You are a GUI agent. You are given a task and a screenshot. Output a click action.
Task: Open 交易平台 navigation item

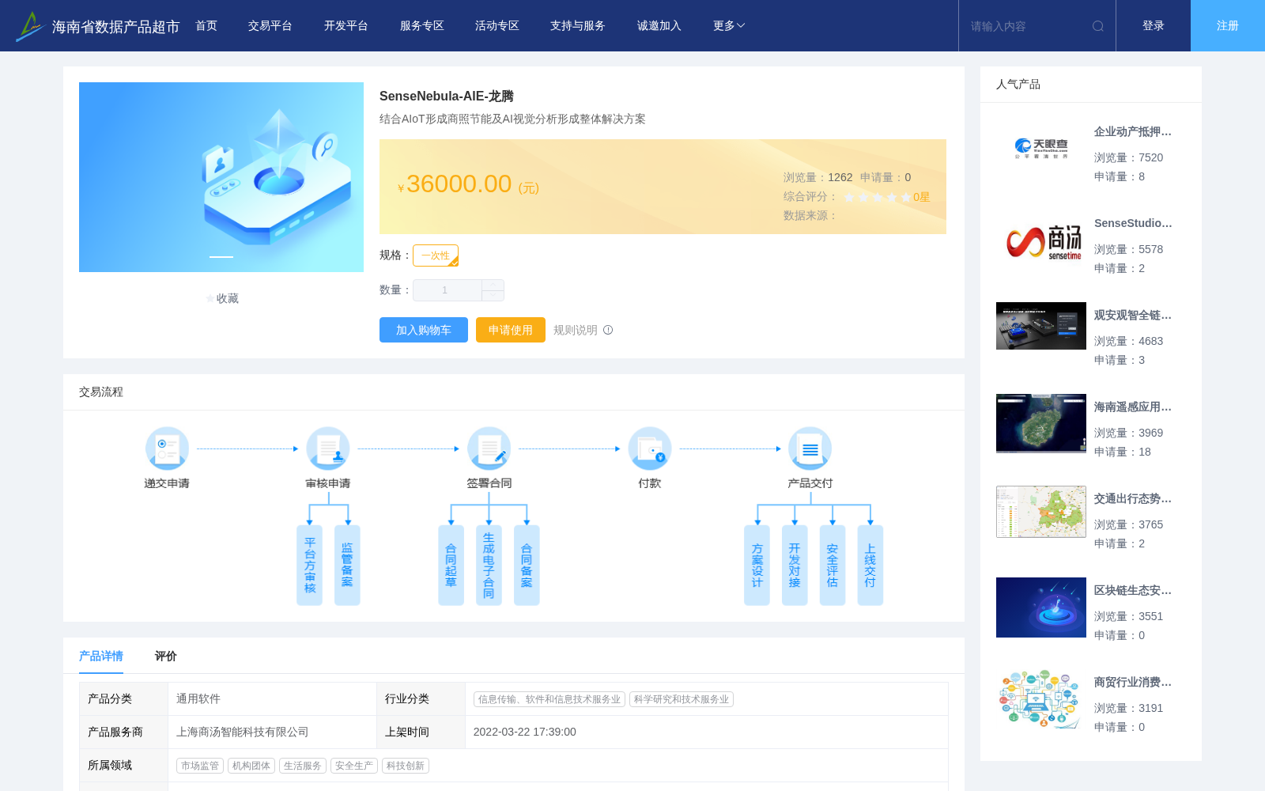[270, 26]
